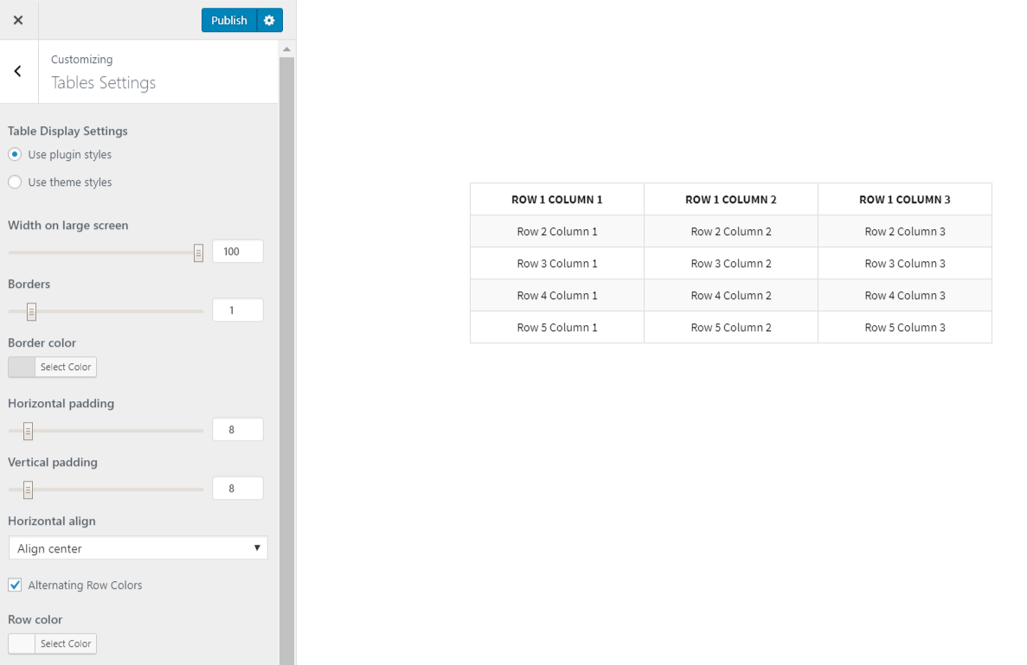Edit the Borders value field

[238, 310]
